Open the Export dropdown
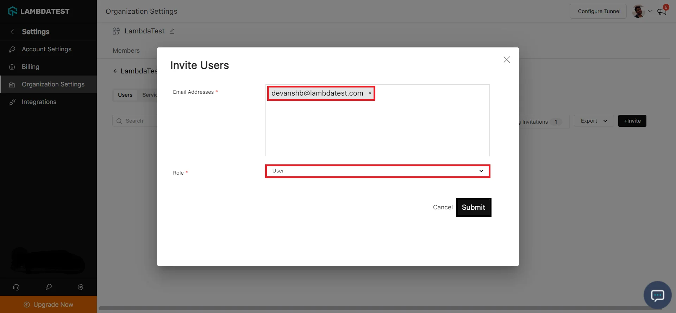 (x=594, y=121)
